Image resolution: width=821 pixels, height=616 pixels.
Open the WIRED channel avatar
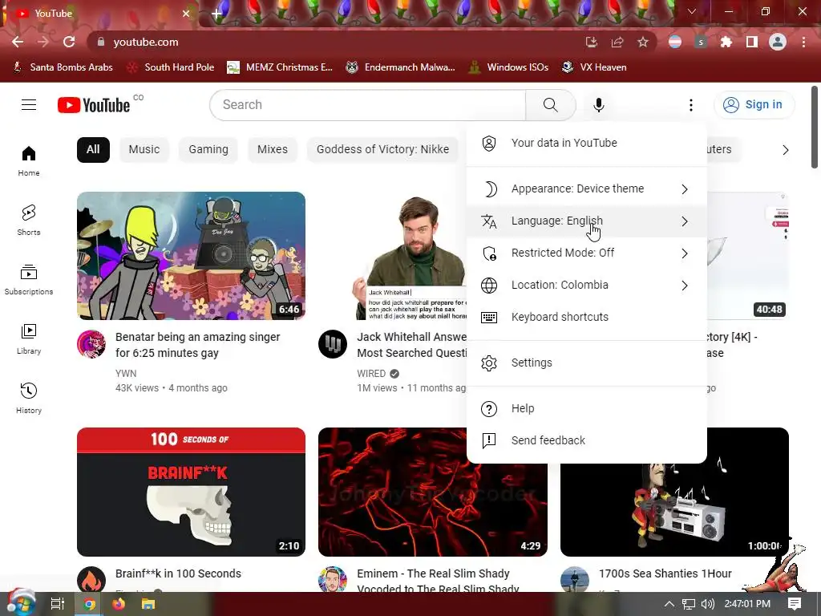pos(333,344)
